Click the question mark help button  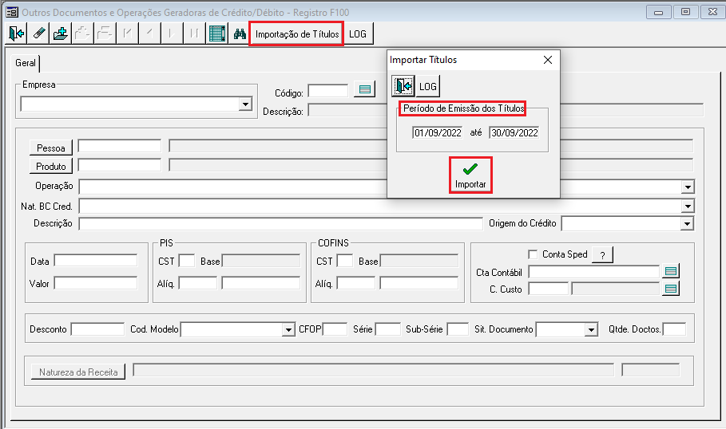pyautogui.click(x=602, y=254)
